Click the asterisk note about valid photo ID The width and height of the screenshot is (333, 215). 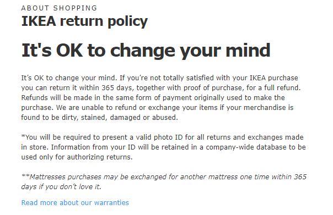click(x=163, y=147)
